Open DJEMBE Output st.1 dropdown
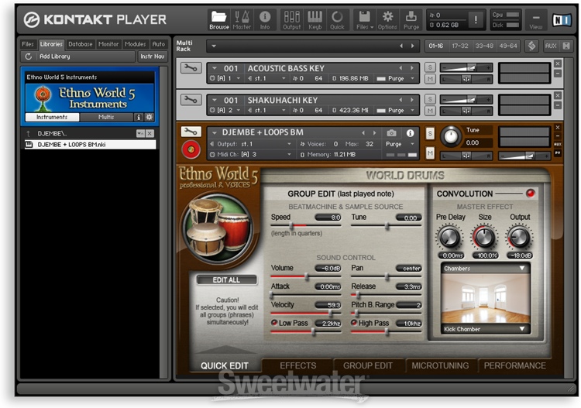The width and height of the screenshot is (581, 408). [x=289, y=144]
